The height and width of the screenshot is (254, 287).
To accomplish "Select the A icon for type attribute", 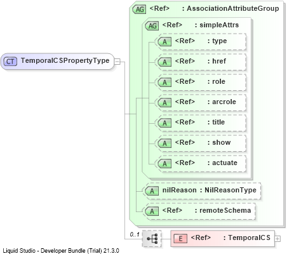I will [x=164, y=42].
